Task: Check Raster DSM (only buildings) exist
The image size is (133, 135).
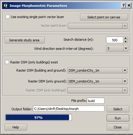Action: pyautogui.click(x=7, y=62)
